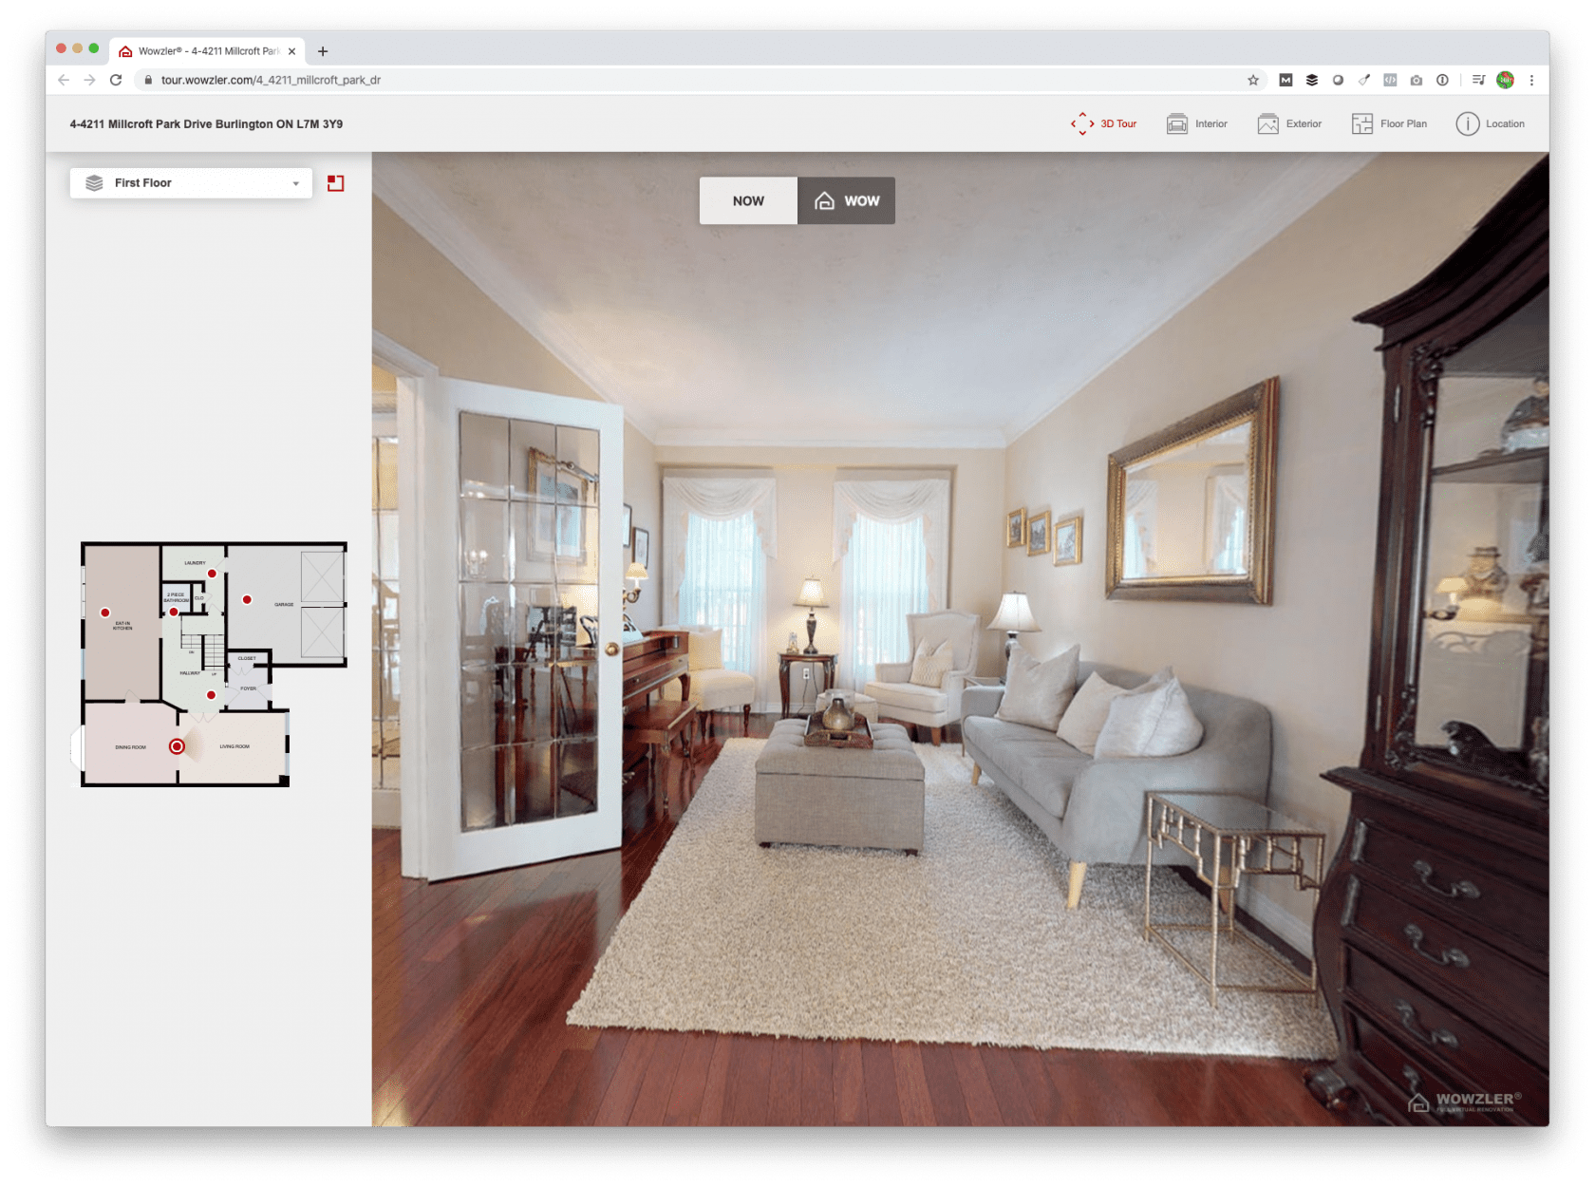This screenshot has width=1595, height=1187.
Task: Click the bookmark star in the address bar
Action: [x=1252, y=81]
